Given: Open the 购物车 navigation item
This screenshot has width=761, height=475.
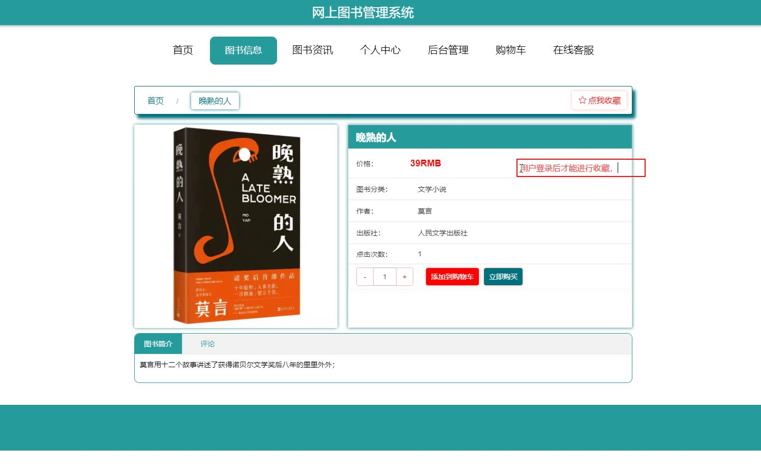Looking at the screenshot, I should pyautogui.click(x=510, y=50).
